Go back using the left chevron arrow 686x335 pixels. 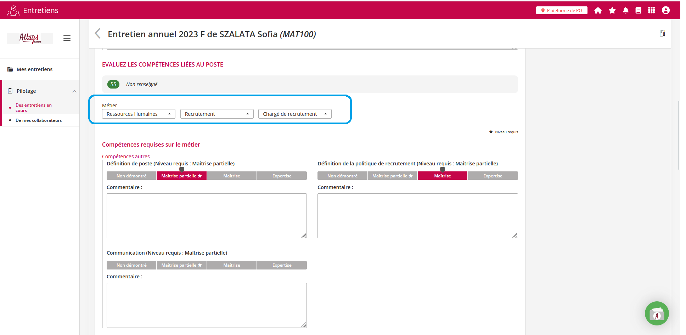98,34
